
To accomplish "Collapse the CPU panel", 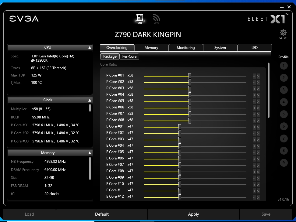I will (x=90, y=48).
